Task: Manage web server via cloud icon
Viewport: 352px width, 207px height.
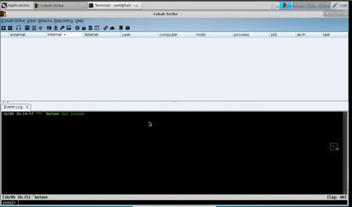Action: (x=112, y=28)
